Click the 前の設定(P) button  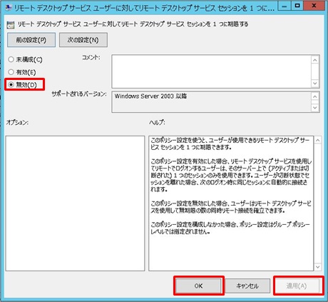[x=31, y=40]
